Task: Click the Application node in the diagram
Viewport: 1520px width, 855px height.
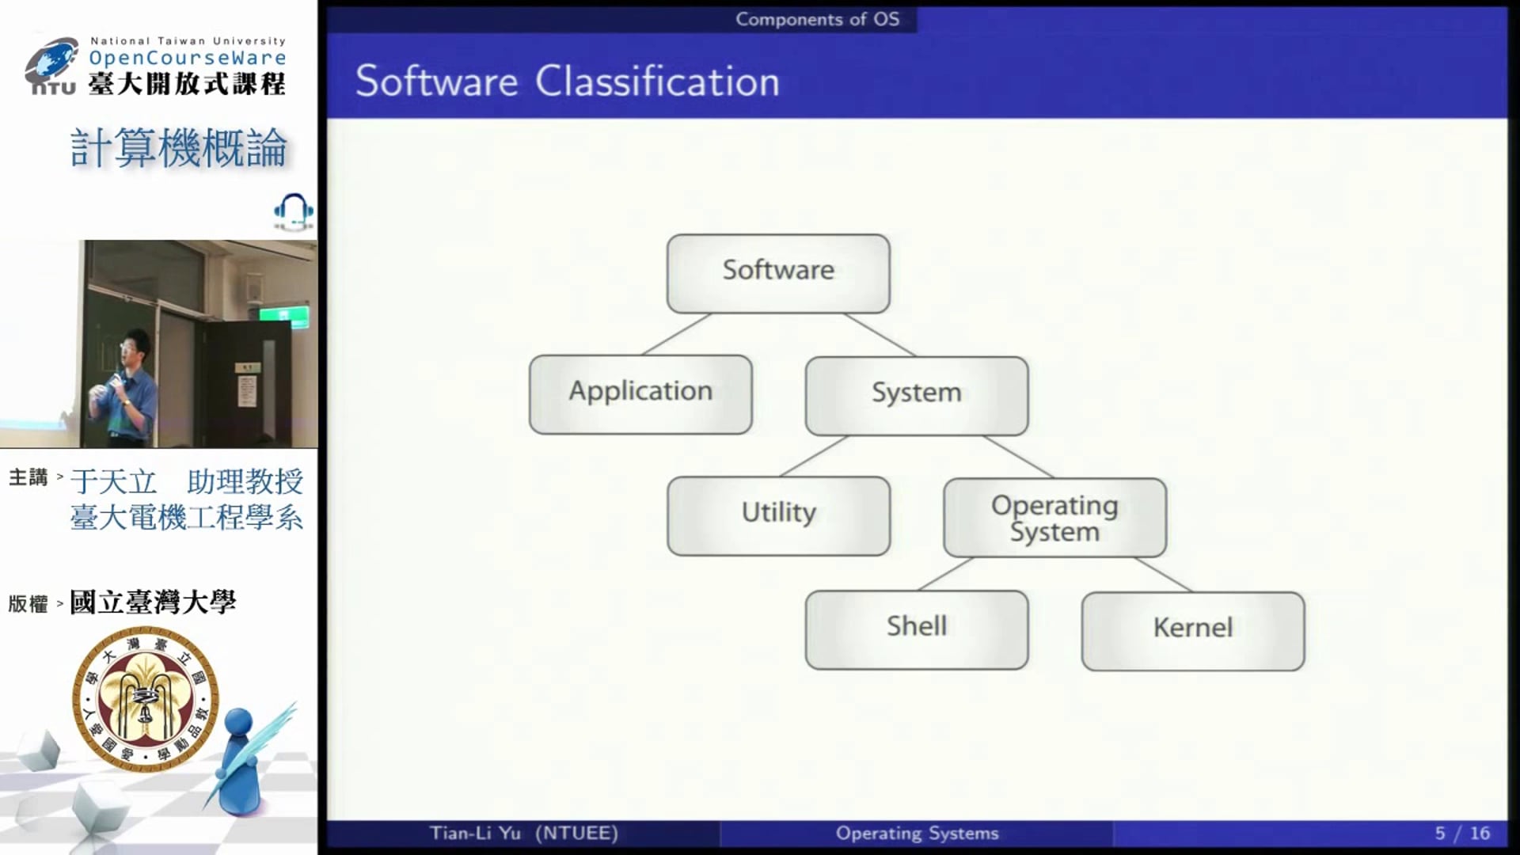Action: [x=640, y=394]
